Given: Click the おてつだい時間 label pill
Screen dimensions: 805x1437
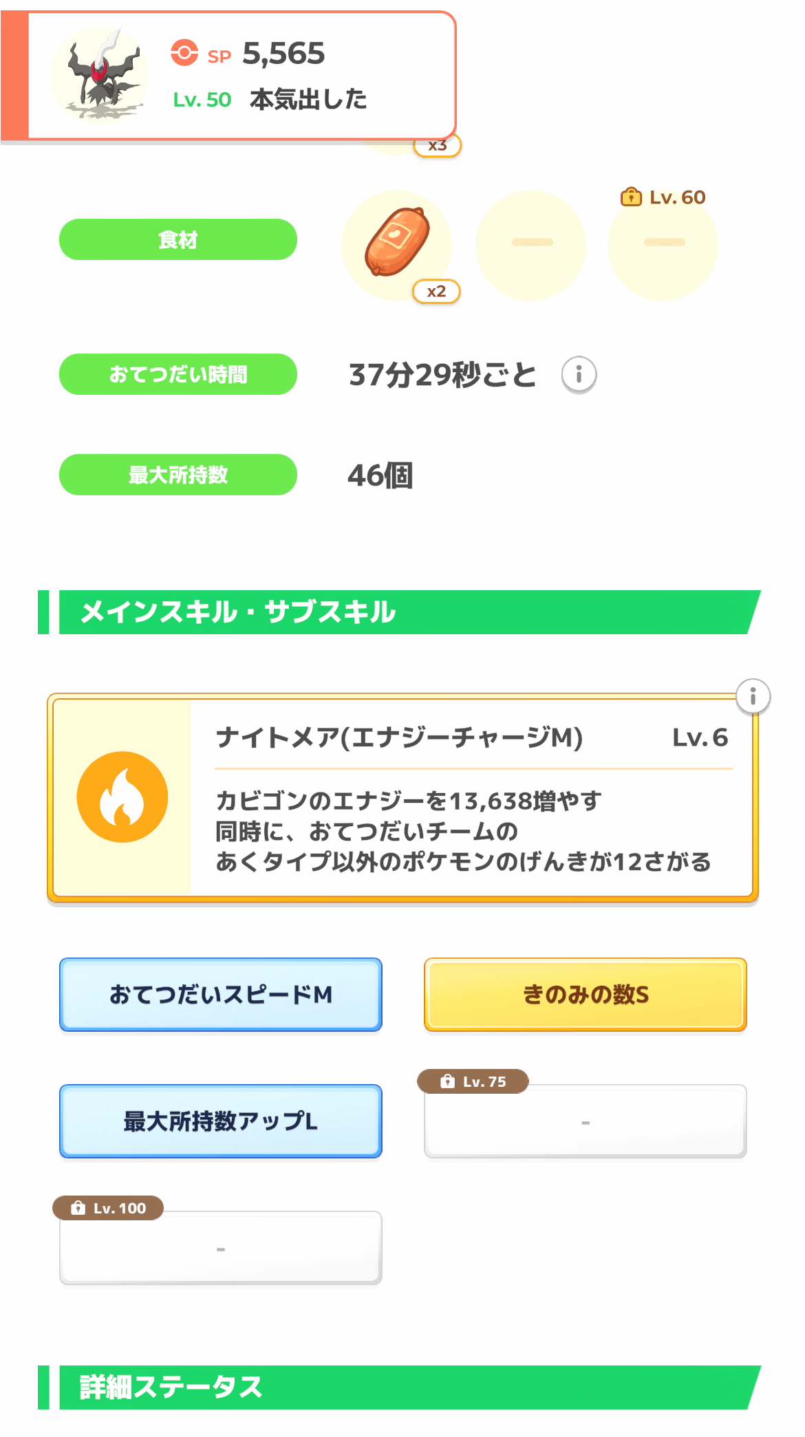Looking at the screenshot, I should (178, 374).
